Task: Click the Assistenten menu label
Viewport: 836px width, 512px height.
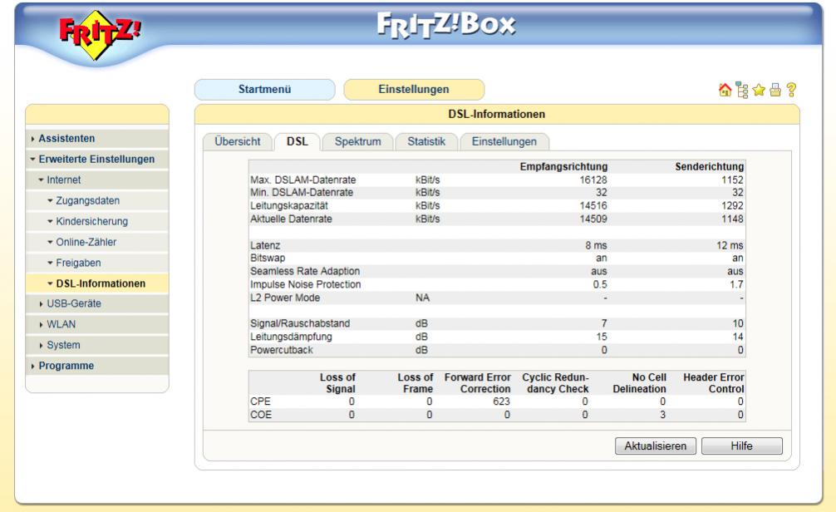Action: pos(66,139)
